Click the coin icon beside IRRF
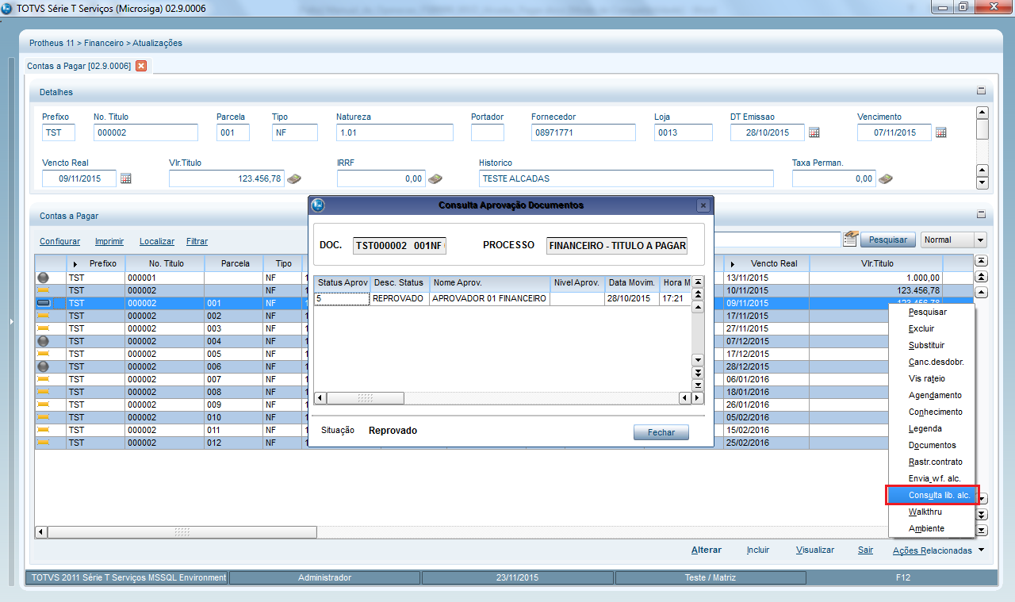Image resolution: width=1015 pixels, height=602 pixels. click(x=435, y=179)
